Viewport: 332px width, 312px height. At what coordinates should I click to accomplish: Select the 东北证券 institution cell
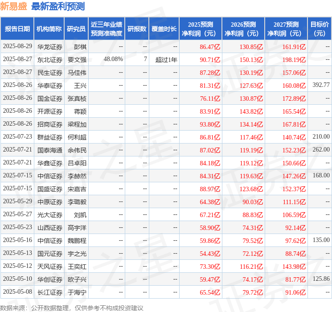[50, 60]
